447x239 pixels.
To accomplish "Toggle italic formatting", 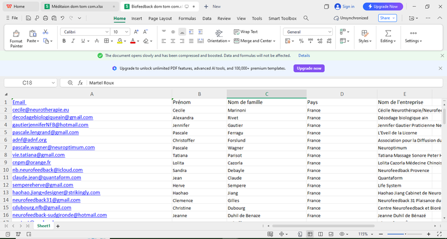I will coord(73,41).
